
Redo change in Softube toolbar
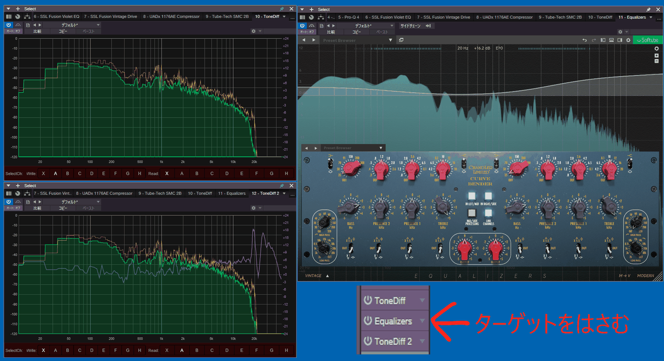(593, 40)
